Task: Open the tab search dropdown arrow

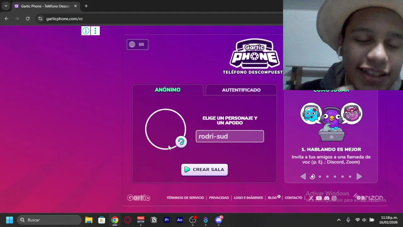Action: [6, 6]
